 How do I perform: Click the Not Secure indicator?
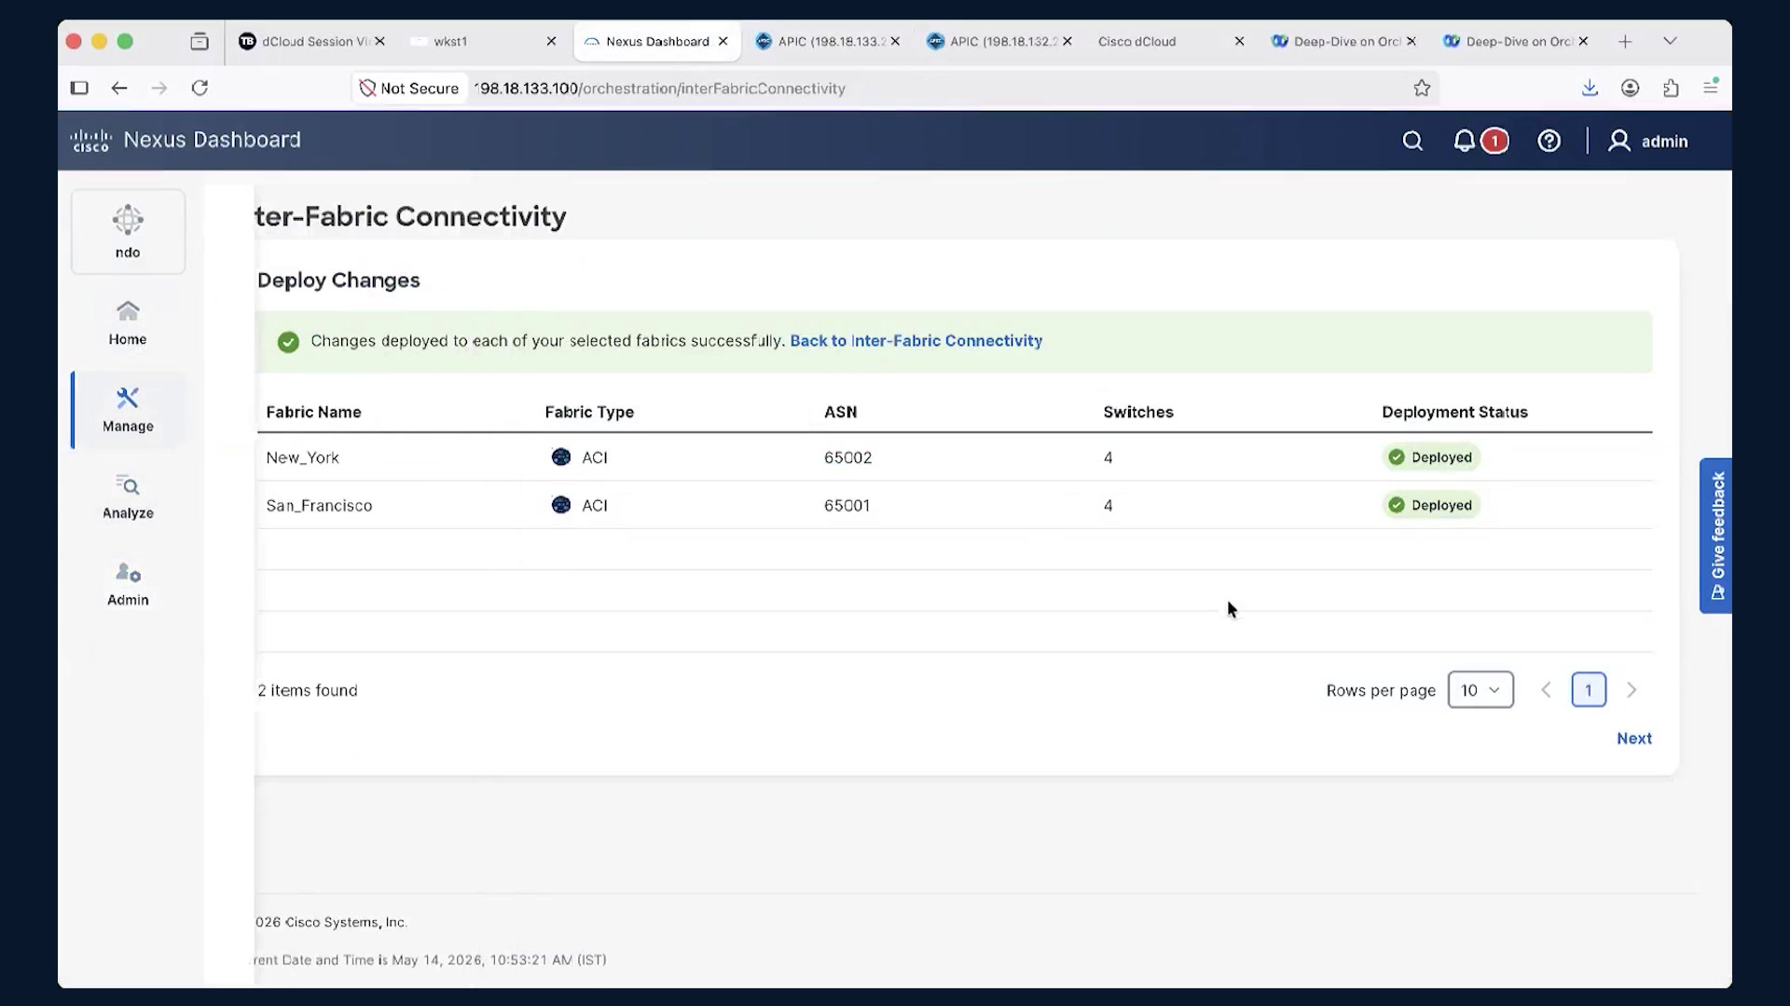point(409,88)
